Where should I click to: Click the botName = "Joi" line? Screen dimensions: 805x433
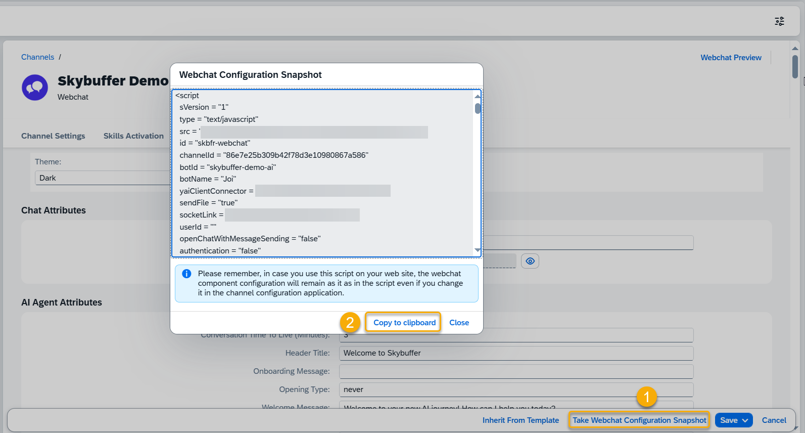coord(208,179)
